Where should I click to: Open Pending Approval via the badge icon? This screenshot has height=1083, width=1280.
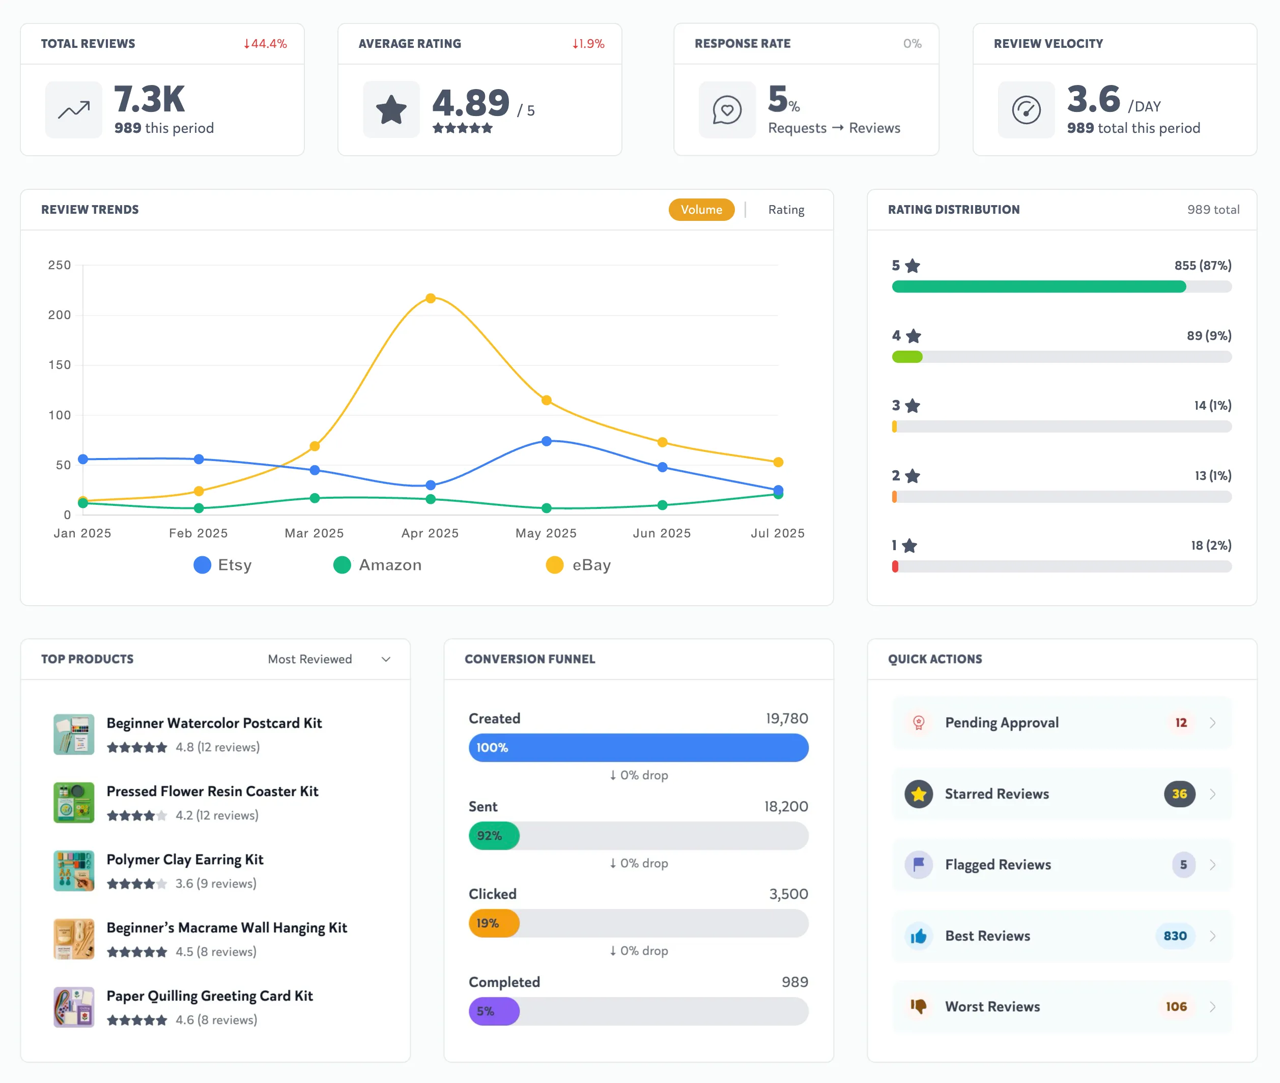pos(919,723)
